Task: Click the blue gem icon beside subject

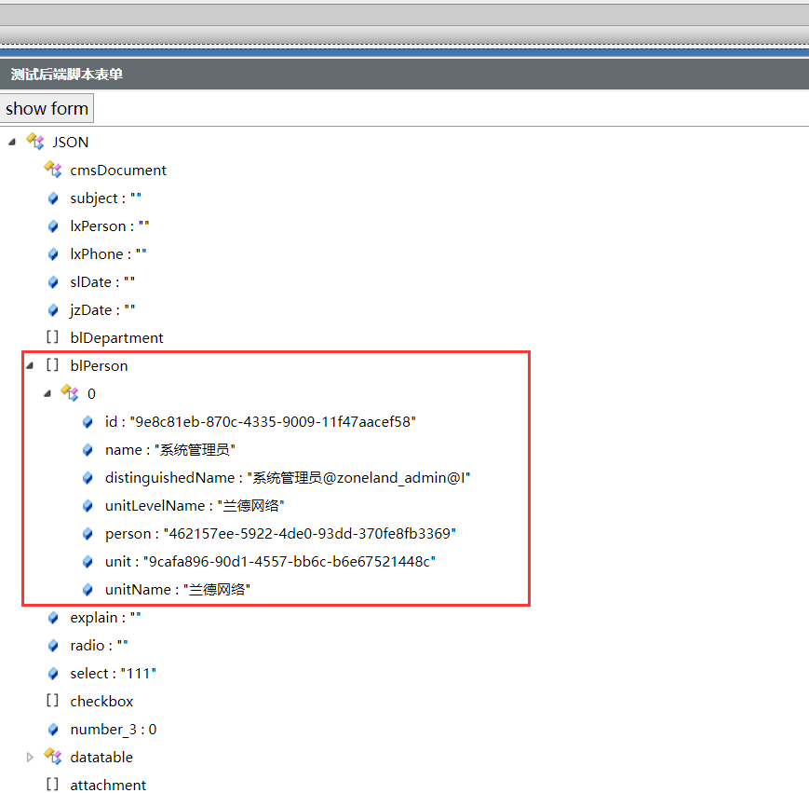Action: 53,198
